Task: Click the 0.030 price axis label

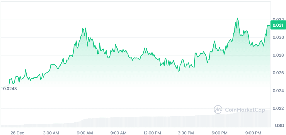Action: click(x=278, y=37)
